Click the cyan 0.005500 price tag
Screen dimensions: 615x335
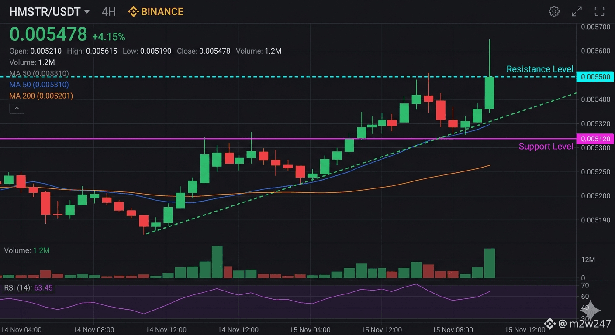595,77
